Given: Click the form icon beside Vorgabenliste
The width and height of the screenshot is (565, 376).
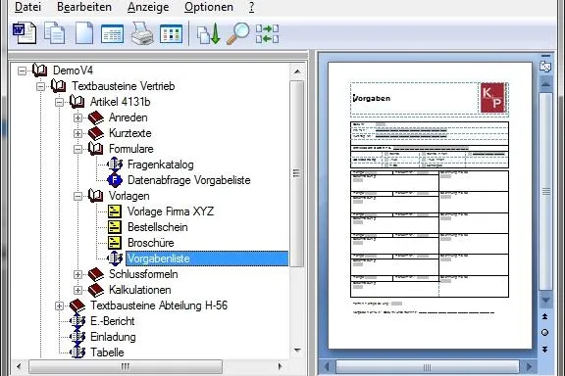Looking at the screenshot, I should coord(115,258).
